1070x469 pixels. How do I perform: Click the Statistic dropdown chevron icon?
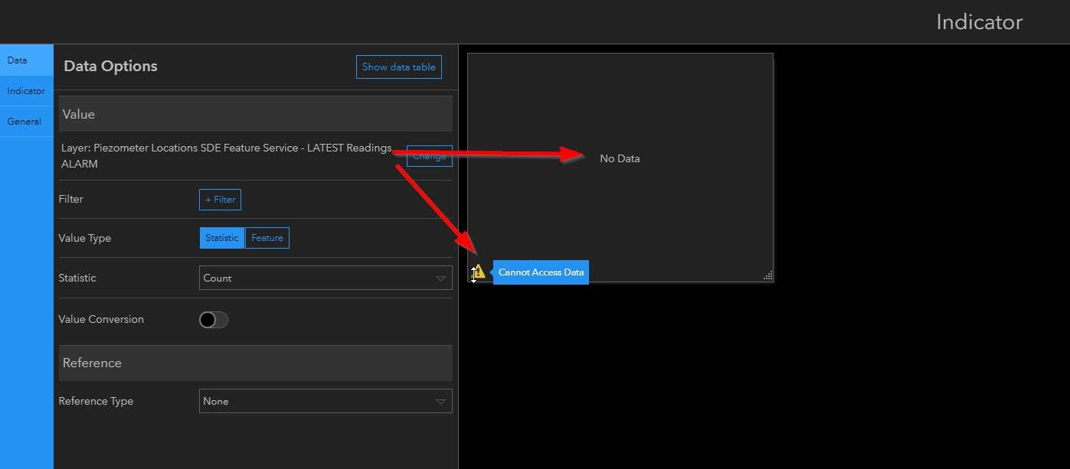tap(442, 278)
